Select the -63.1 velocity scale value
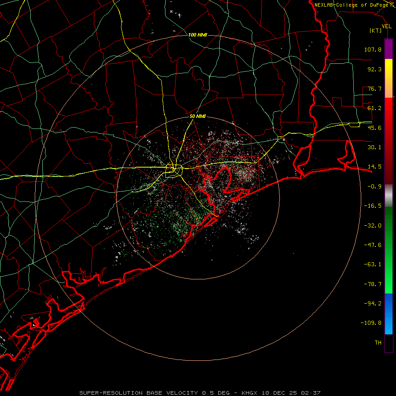 click(x=373, y=264)
